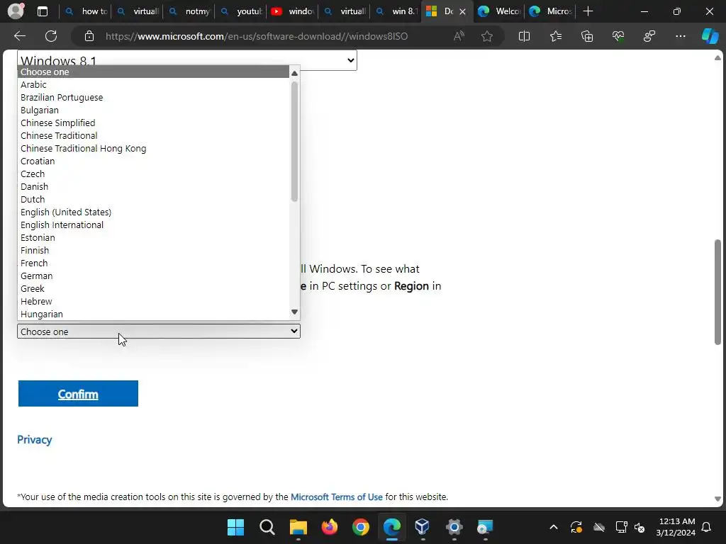Open the Edge profile avatar
This screenshot has height=544, width=726.
click(16, 11)
